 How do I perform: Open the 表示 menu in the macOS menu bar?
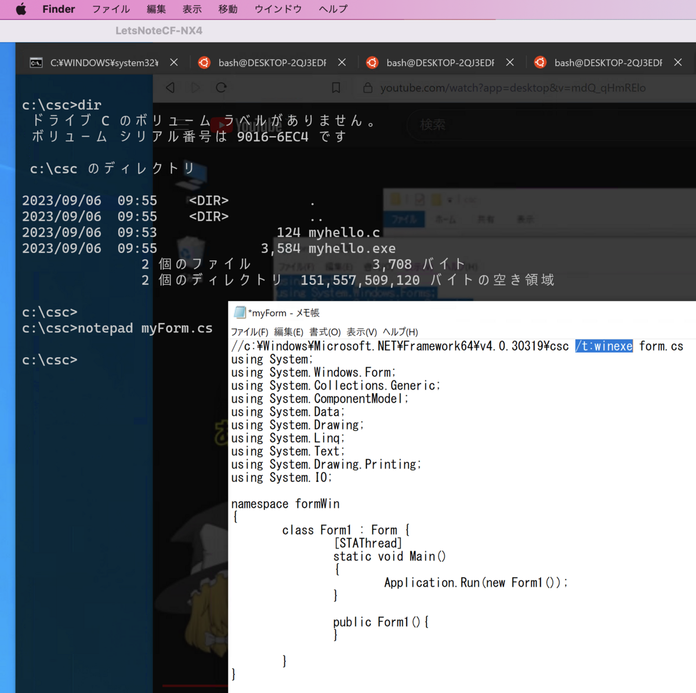[x=192, y=9]
